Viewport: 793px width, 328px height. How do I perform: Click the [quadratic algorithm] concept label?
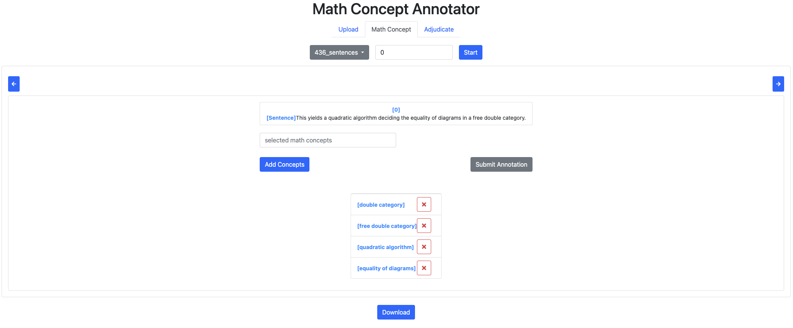click(x=385, y=247)
